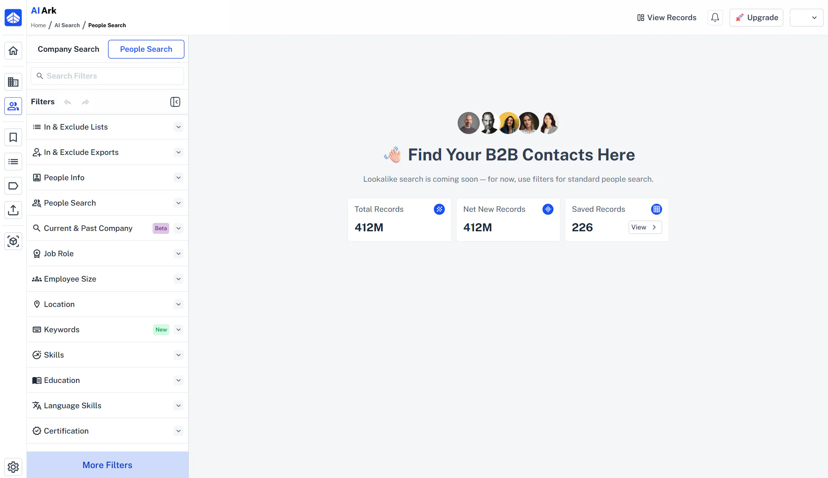Click the Education book icon
This screenshot has height=478, width=828.
click(x=37, y=380)
